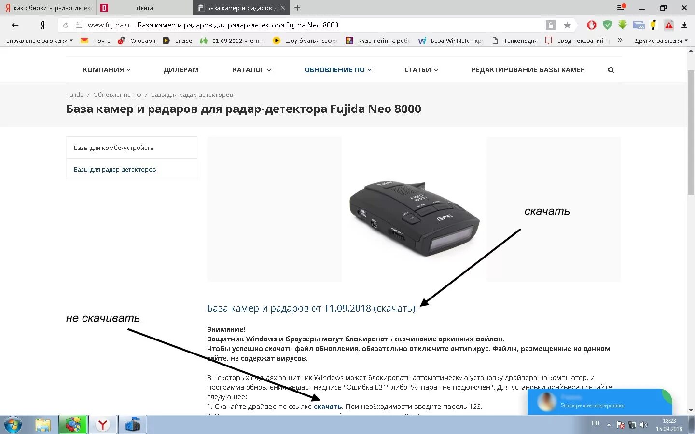Image resolution: width=695 pixels, height=434 pixels.
Task: Expand the ОБНОВЛЕНИЕ ПО menu
Action: (x=338, y=70)
